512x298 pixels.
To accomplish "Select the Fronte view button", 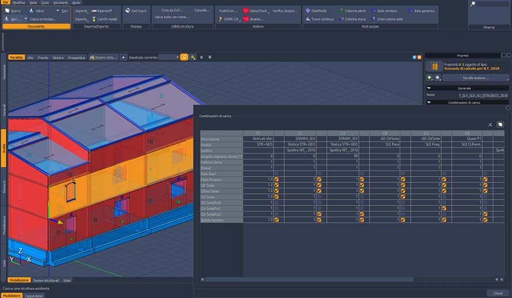I will coord(43,58).
